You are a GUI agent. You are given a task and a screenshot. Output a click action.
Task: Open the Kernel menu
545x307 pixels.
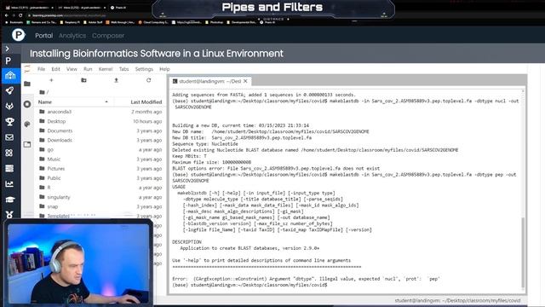[x=106, y=69]
